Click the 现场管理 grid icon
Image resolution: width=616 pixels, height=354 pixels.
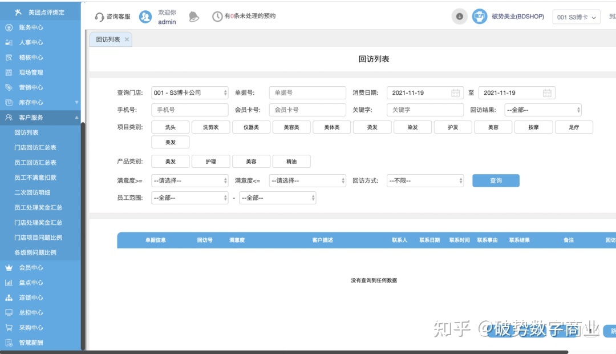click(x=9, y=73)
